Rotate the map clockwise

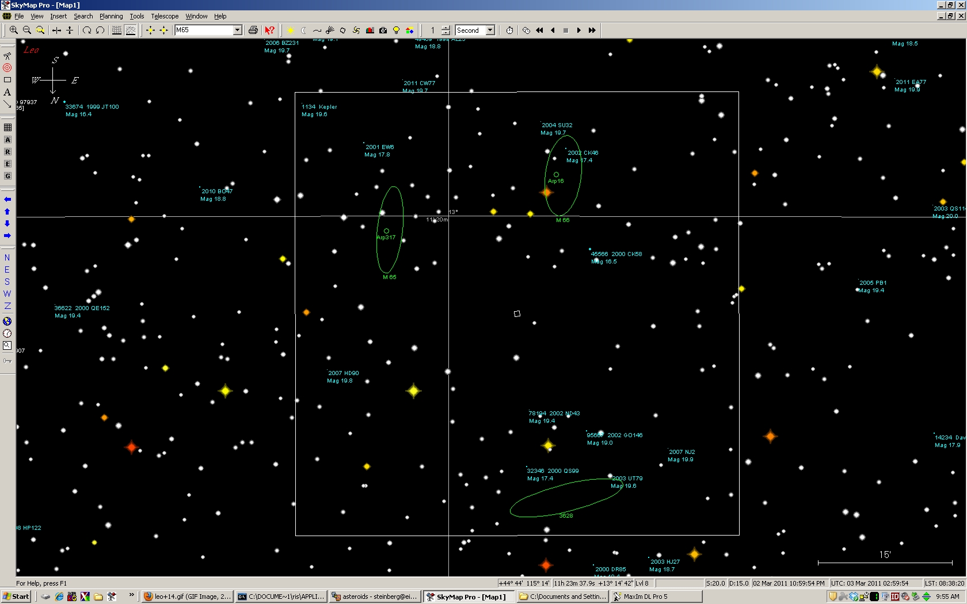click(87, 30)
